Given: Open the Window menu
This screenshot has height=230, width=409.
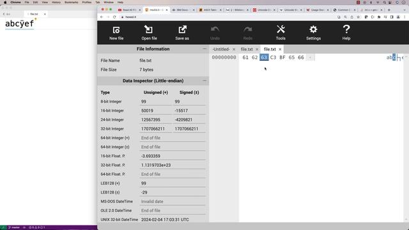Looking at the screenshot, I should coord(109,3).
